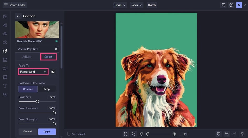Screen dimensions: 248x138
Task: Click the Brush Size 50% value
Action: click(x=53, y=97)
